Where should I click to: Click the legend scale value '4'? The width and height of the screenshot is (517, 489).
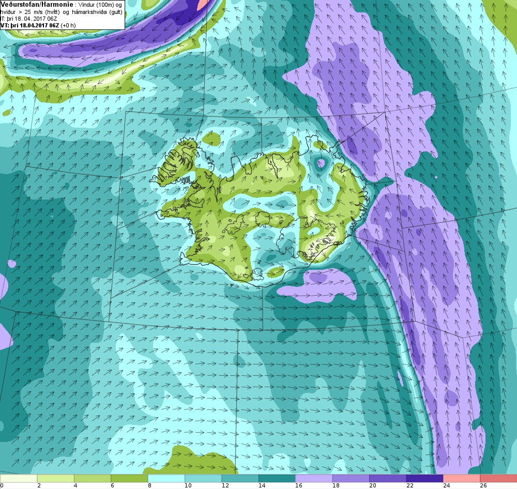(x=75, y=485)
